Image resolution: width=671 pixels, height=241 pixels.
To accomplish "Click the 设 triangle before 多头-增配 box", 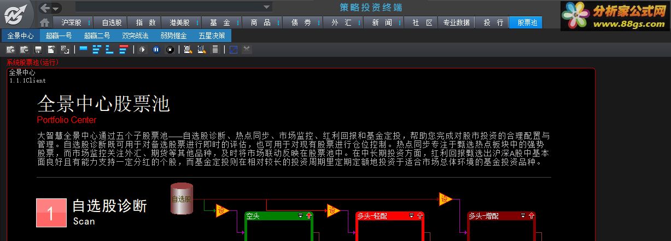I will coord(445,199).
